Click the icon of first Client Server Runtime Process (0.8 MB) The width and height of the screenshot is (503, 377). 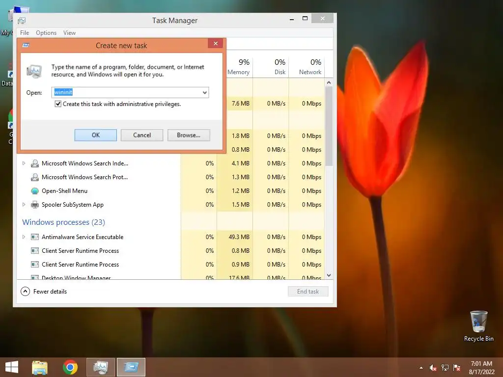click(35, 251)
